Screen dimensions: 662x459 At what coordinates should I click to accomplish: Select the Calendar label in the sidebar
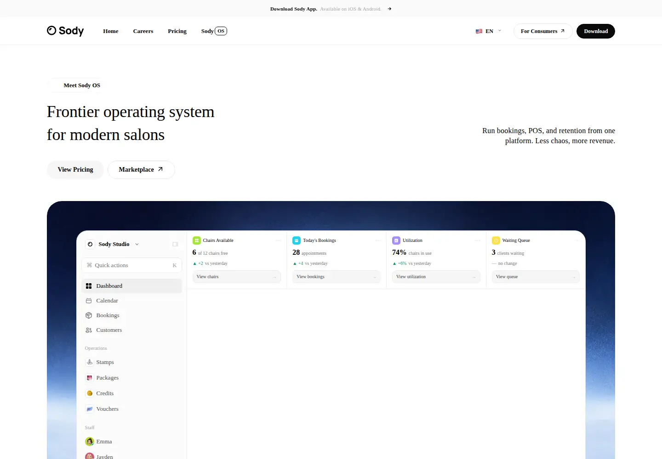pyautogui.click(x=107, y=301)
